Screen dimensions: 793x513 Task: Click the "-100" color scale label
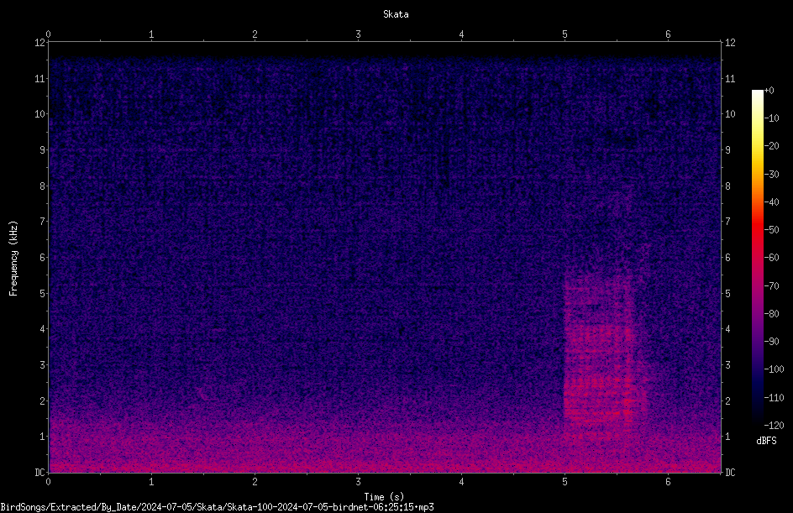[774, 369]
